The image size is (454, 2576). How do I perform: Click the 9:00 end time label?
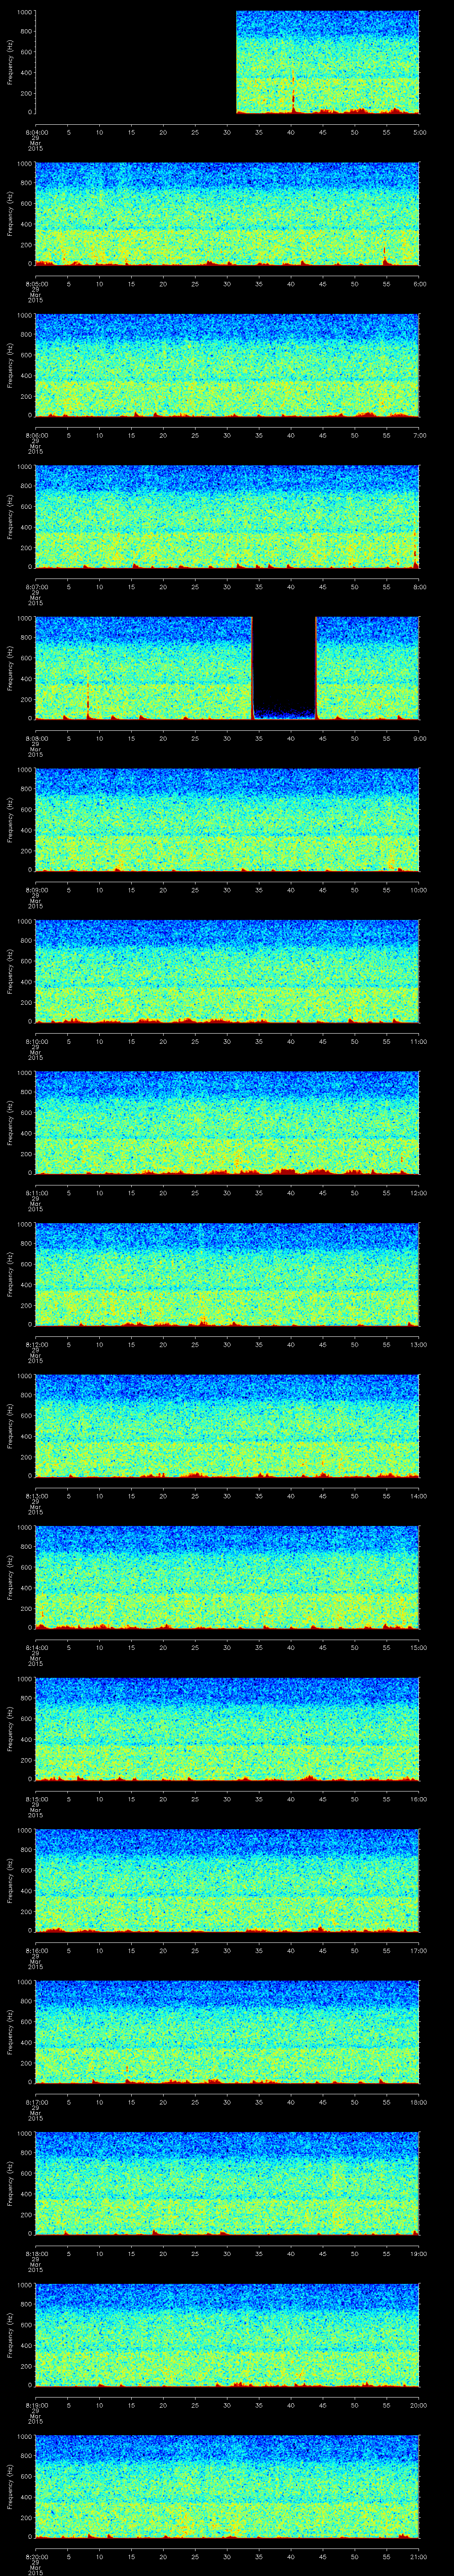pos(420,738)
